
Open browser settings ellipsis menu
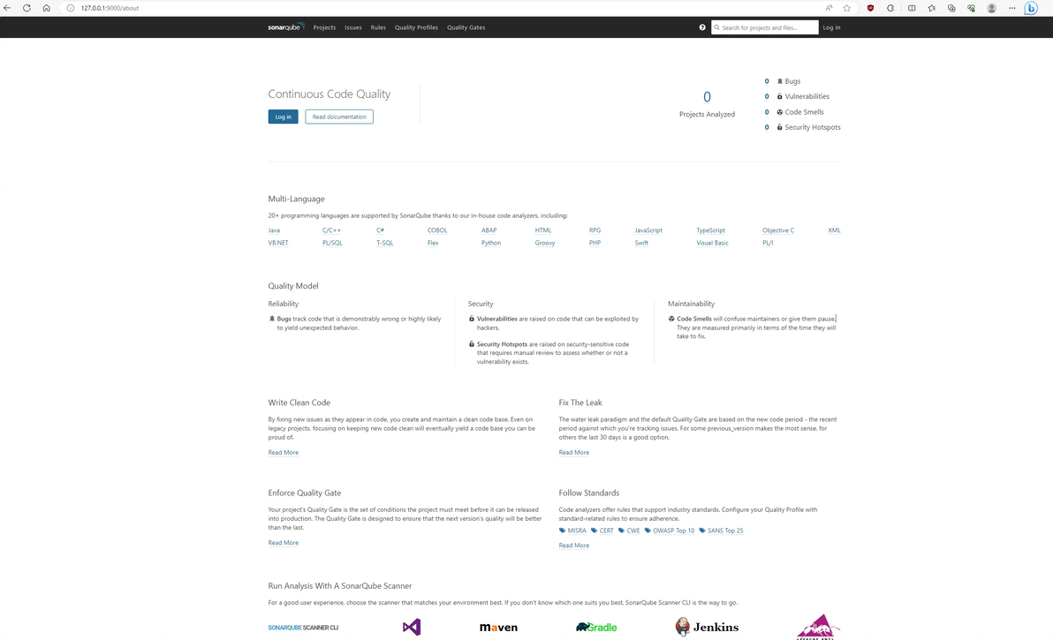click(x=1012, y=8)
